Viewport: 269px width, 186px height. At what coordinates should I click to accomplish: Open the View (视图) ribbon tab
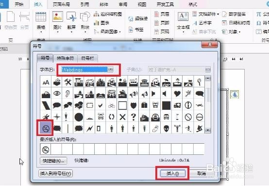point(142,4)
